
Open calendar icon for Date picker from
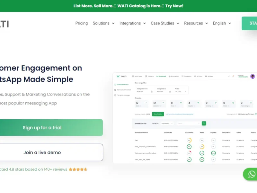coord(152,92)
